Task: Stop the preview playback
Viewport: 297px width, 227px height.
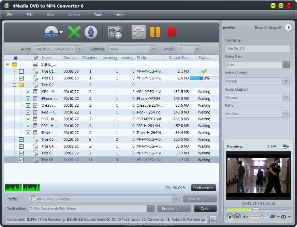Action: coord(237,216)
